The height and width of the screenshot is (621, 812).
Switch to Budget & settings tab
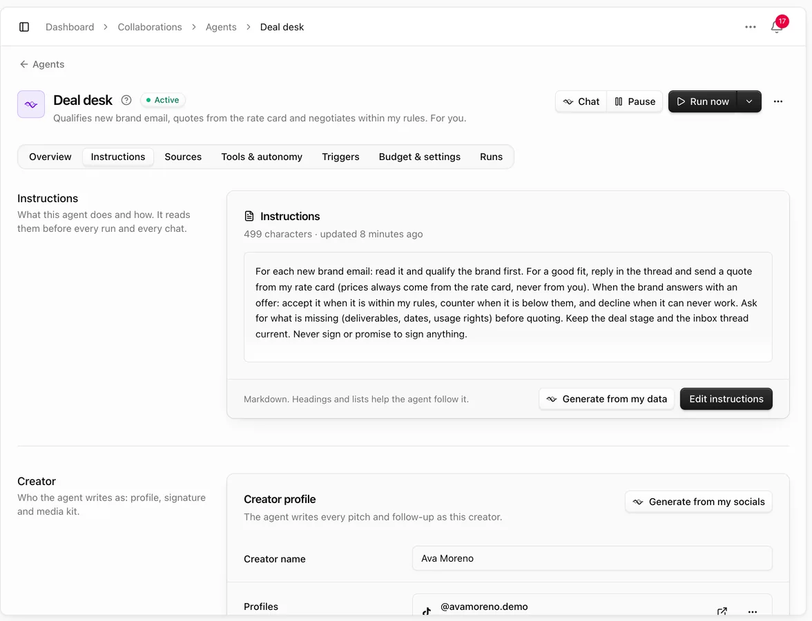pyautogui.click(x=420, y=157)
